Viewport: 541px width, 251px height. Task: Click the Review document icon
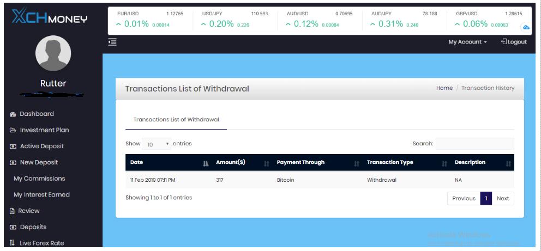(12, 211)
